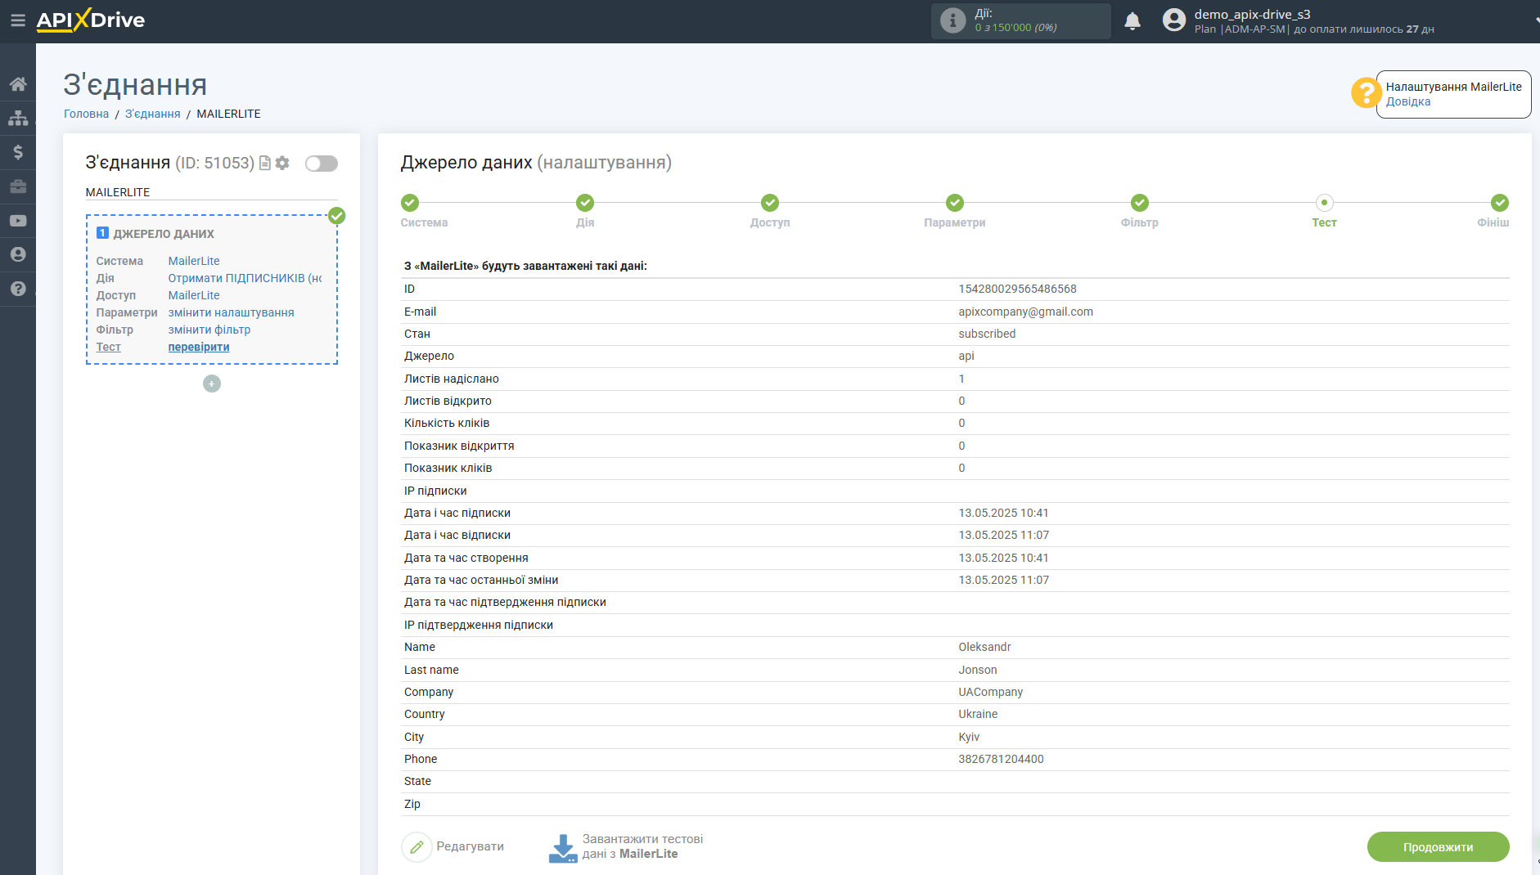Click змінити налаштування link
The height and width of the screenshot is (875, 1540).
point(231,312)
